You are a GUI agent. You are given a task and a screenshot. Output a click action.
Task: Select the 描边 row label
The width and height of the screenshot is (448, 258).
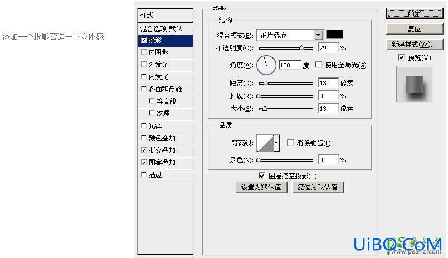155,174
